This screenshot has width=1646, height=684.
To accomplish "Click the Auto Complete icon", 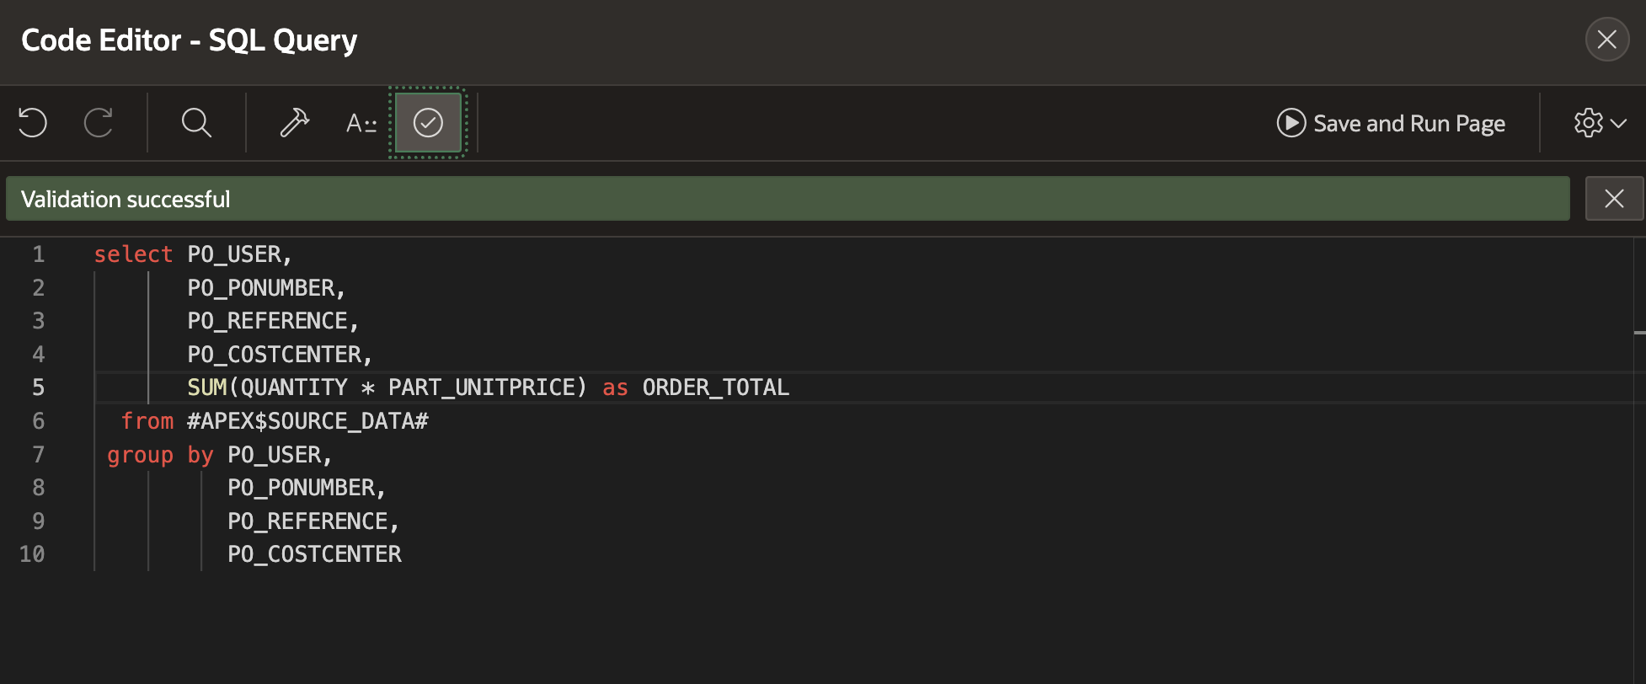I will 361,123.
